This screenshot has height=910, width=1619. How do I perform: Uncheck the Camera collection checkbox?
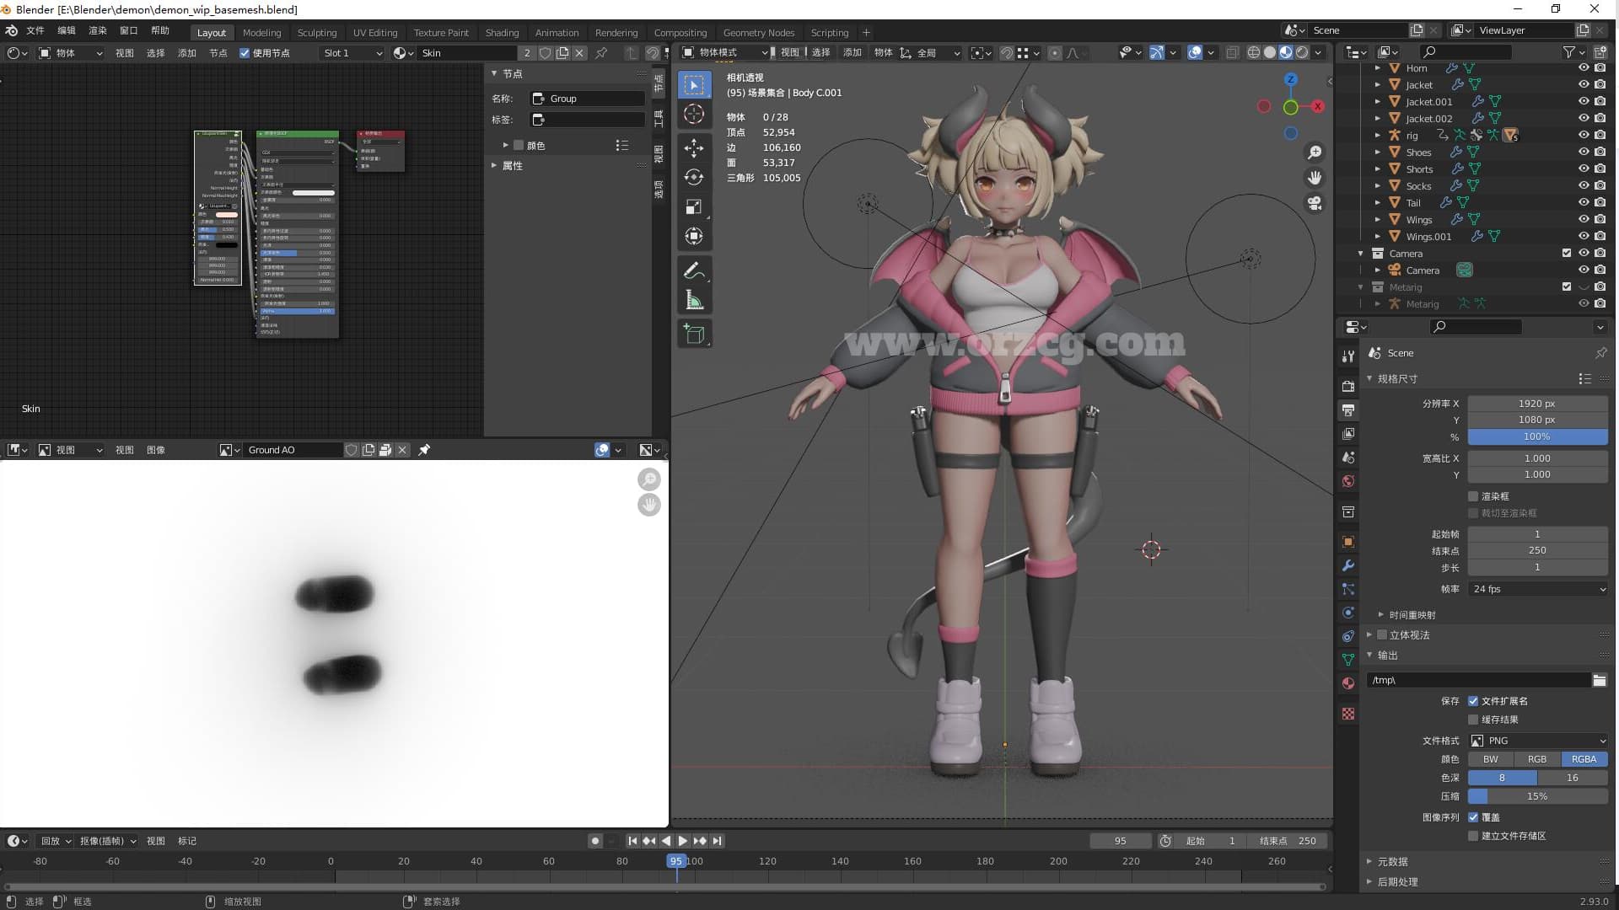click(1567, 254)
